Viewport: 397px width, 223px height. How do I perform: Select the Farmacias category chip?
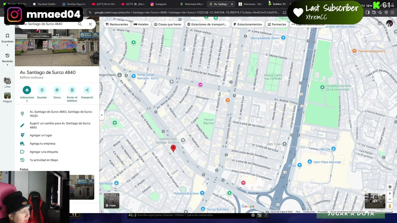[x=277, y=24]
